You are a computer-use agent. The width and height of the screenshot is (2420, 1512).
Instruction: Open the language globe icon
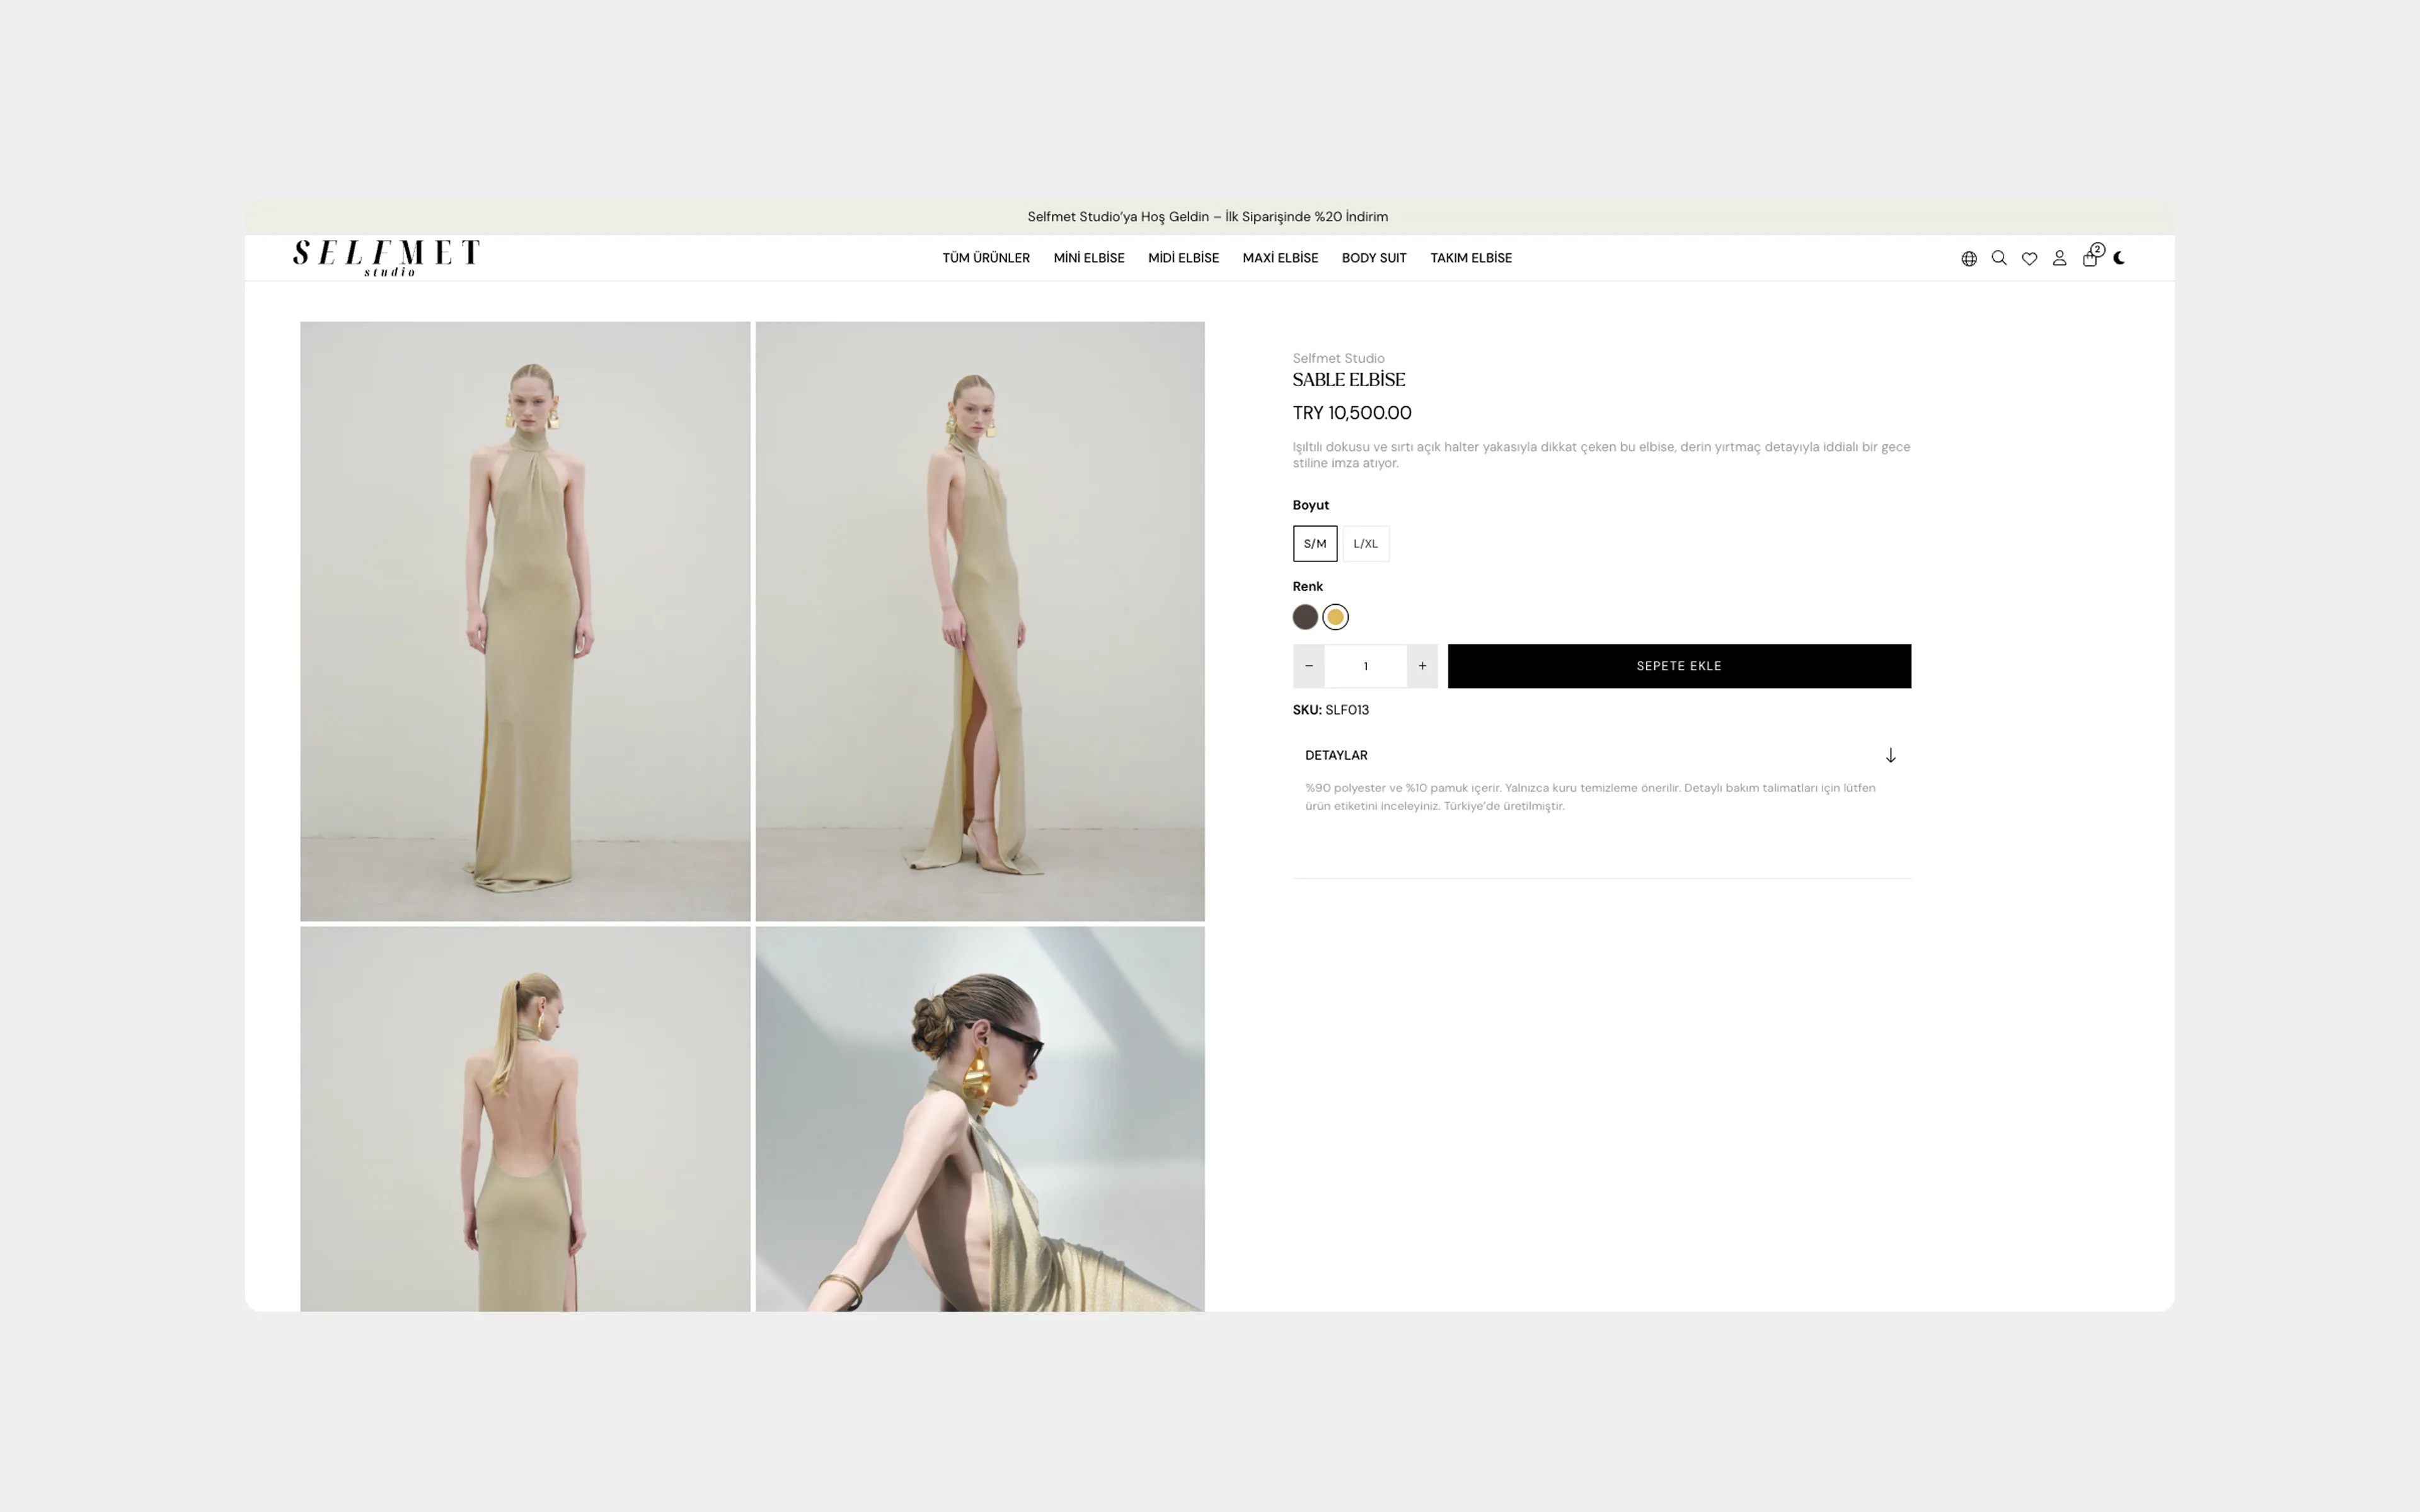point(1969,259)
